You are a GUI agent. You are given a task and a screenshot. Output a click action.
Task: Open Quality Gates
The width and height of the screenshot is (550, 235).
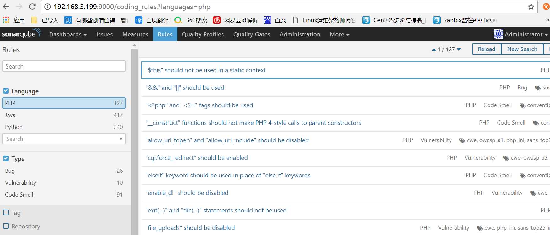coord(252,34)
